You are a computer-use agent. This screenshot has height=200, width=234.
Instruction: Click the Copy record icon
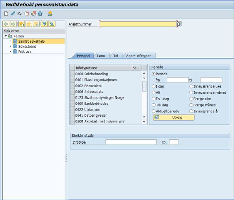click(x=27, y=14)
